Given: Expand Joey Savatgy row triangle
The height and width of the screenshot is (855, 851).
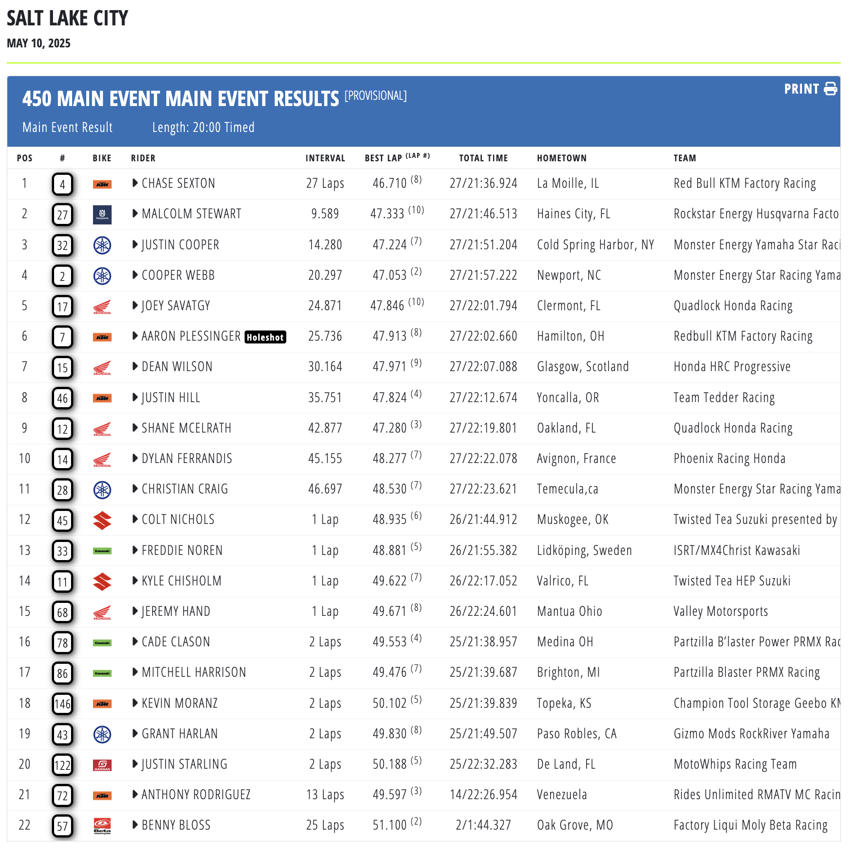Looking at the screenshot, I should (135, 305).
